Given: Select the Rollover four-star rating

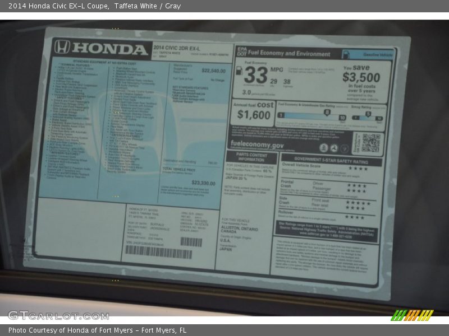Looking at the screenshot, I should point(355,216).
